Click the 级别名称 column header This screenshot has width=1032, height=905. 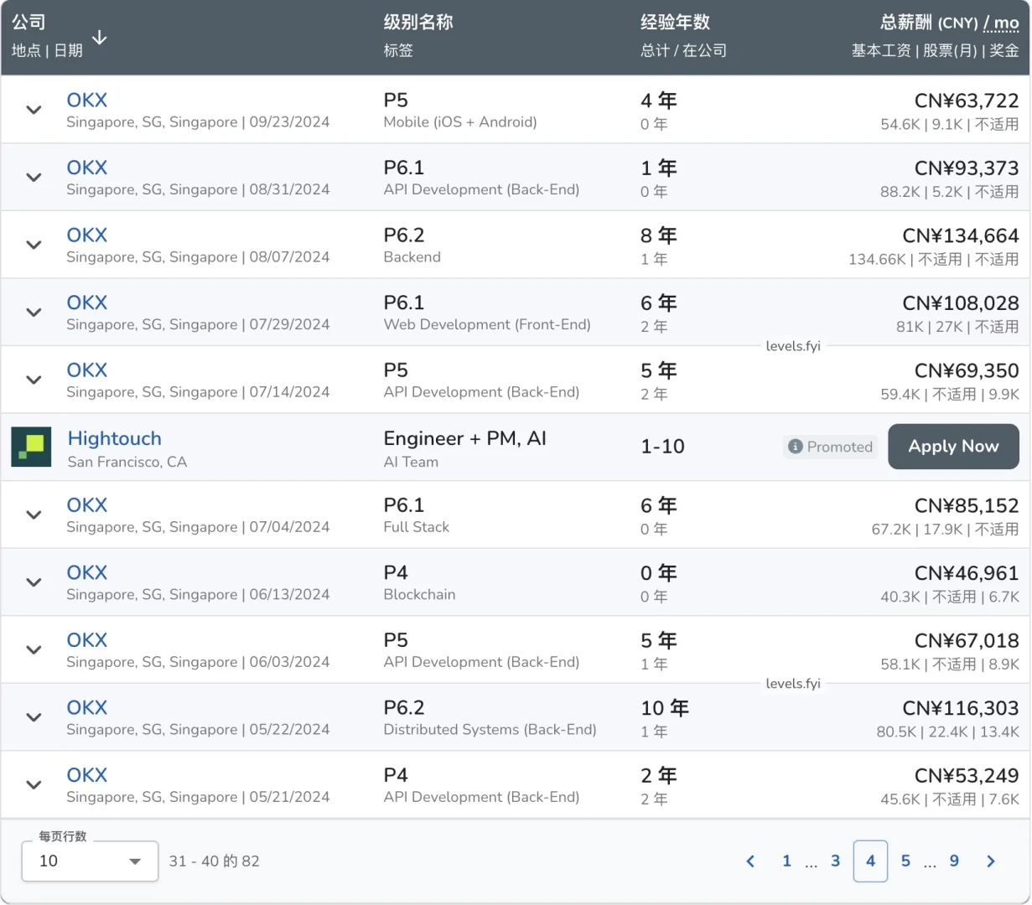point(418,22)
